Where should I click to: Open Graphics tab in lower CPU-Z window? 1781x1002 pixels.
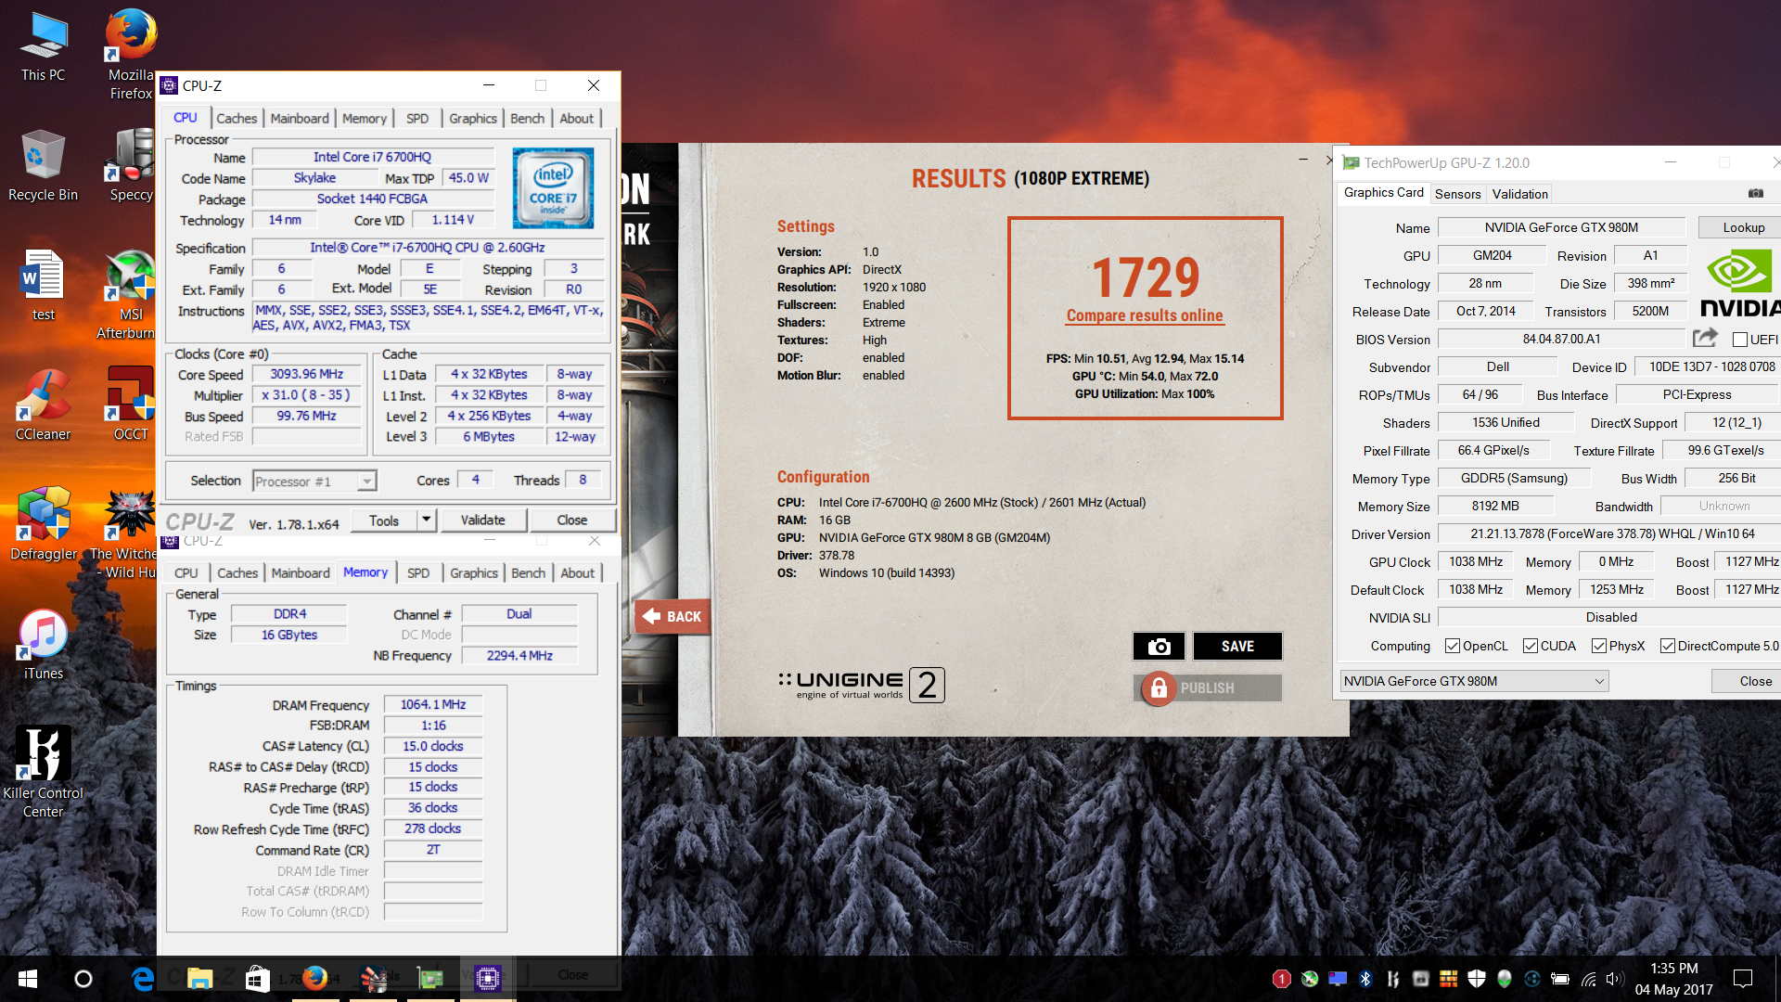[474, 573]
